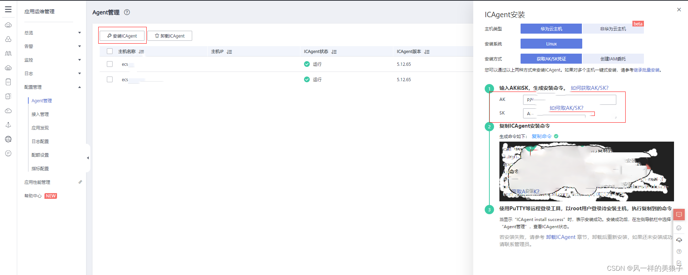Click link icon beside 应用性能管理

pyautogui.click(x=80, y=182)
